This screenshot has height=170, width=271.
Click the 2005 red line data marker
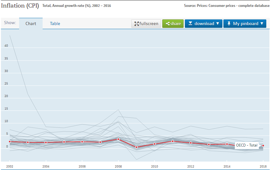pos(64,142)
